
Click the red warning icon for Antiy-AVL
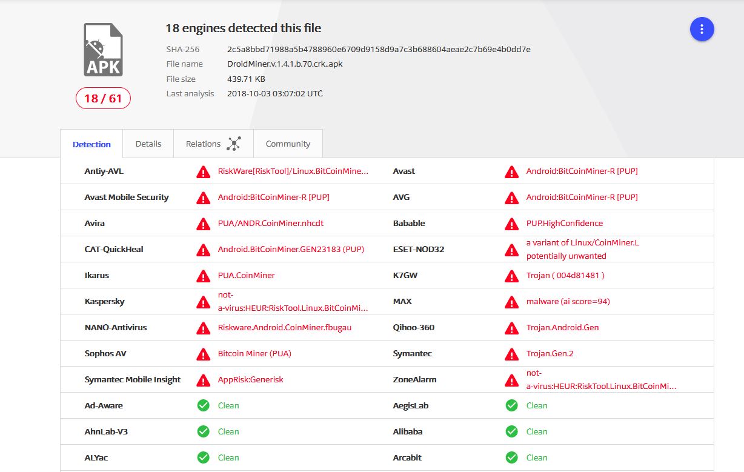click(204, 171)
